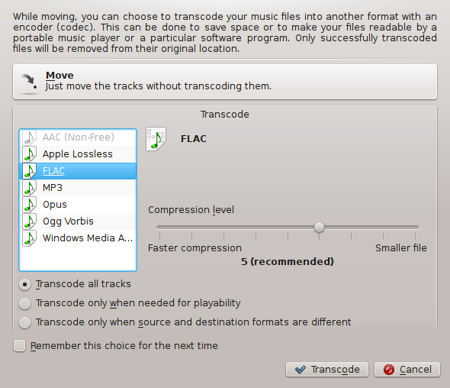Select the MP3 format entry
Screen dimensions: 450x388
(x=78, y=188)
